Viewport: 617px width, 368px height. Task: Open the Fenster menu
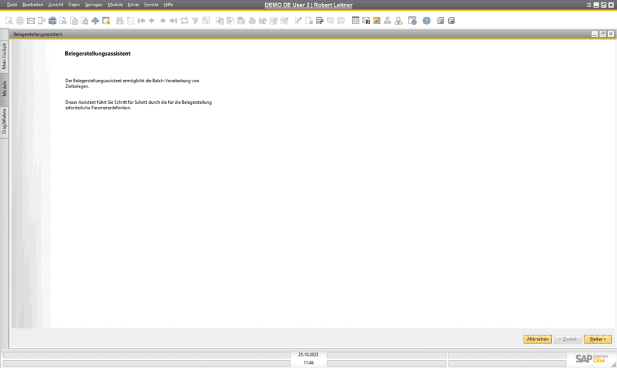click(151, 5)
